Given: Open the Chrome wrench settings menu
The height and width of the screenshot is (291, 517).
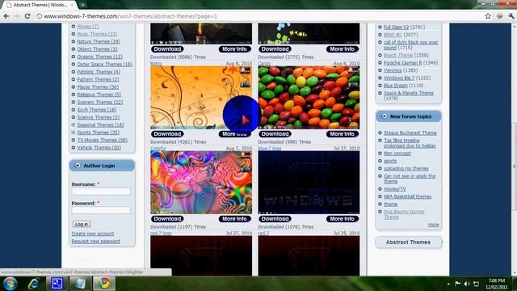Looking at the screenshot, I should coord(511,16).
